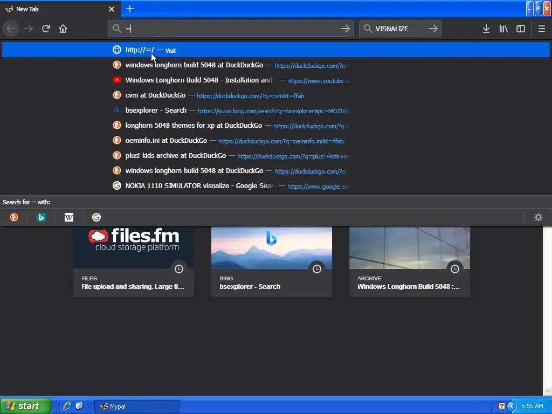Open search settings gear icon
The image size is (552, 414).
coord(539,217)
